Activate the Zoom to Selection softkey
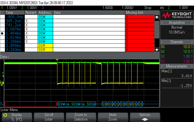This screenshot has height=122, width=194. (x=81, y=117)
